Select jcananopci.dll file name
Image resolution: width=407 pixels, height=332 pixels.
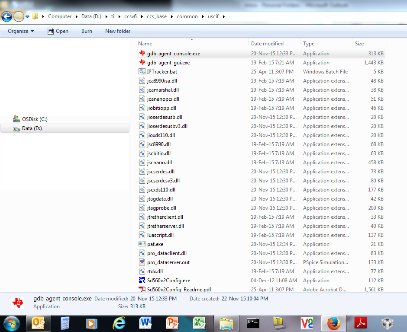163,99
